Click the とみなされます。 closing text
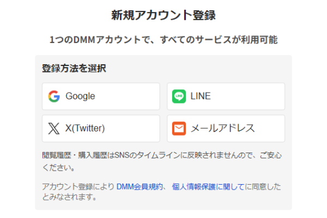The height and width of the screenshot is (218, 327). [x=69, y=197]
